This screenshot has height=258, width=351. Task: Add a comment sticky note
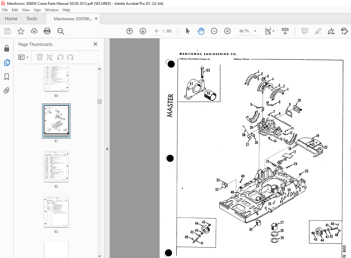click(305, 31)
